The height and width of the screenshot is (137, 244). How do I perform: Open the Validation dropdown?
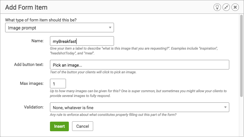coord(139,107)
